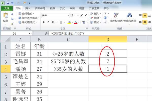Click the Copy icon
The image size is (152, 101).
pos(12,19)
